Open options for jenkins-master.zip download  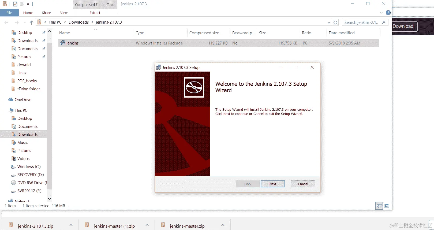tap(223, 225)
